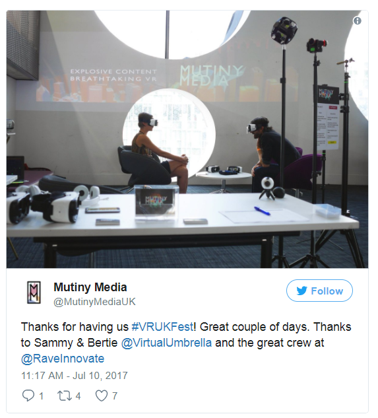Click the Mutiny Media display name
378x418 pixels.
point(90,287)
